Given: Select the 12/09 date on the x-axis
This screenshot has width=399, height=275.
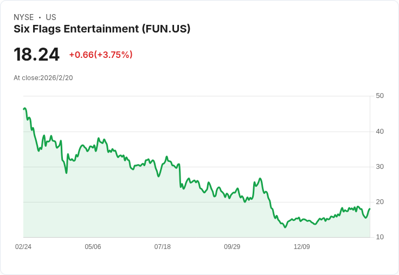Looking at the screenshot, I should click(x=301, y=247).
